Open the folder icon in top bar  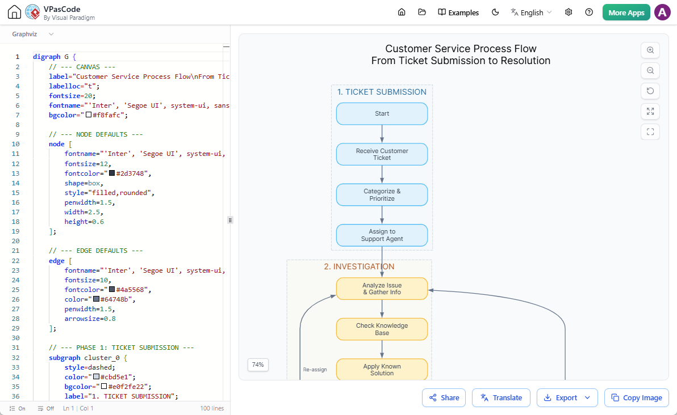pyautogui.click(x=422, y=12)
